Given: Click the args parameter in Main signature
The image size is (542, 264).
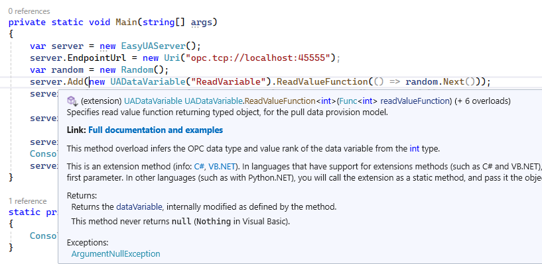Looking at the screenshot, I should [201, 22].
